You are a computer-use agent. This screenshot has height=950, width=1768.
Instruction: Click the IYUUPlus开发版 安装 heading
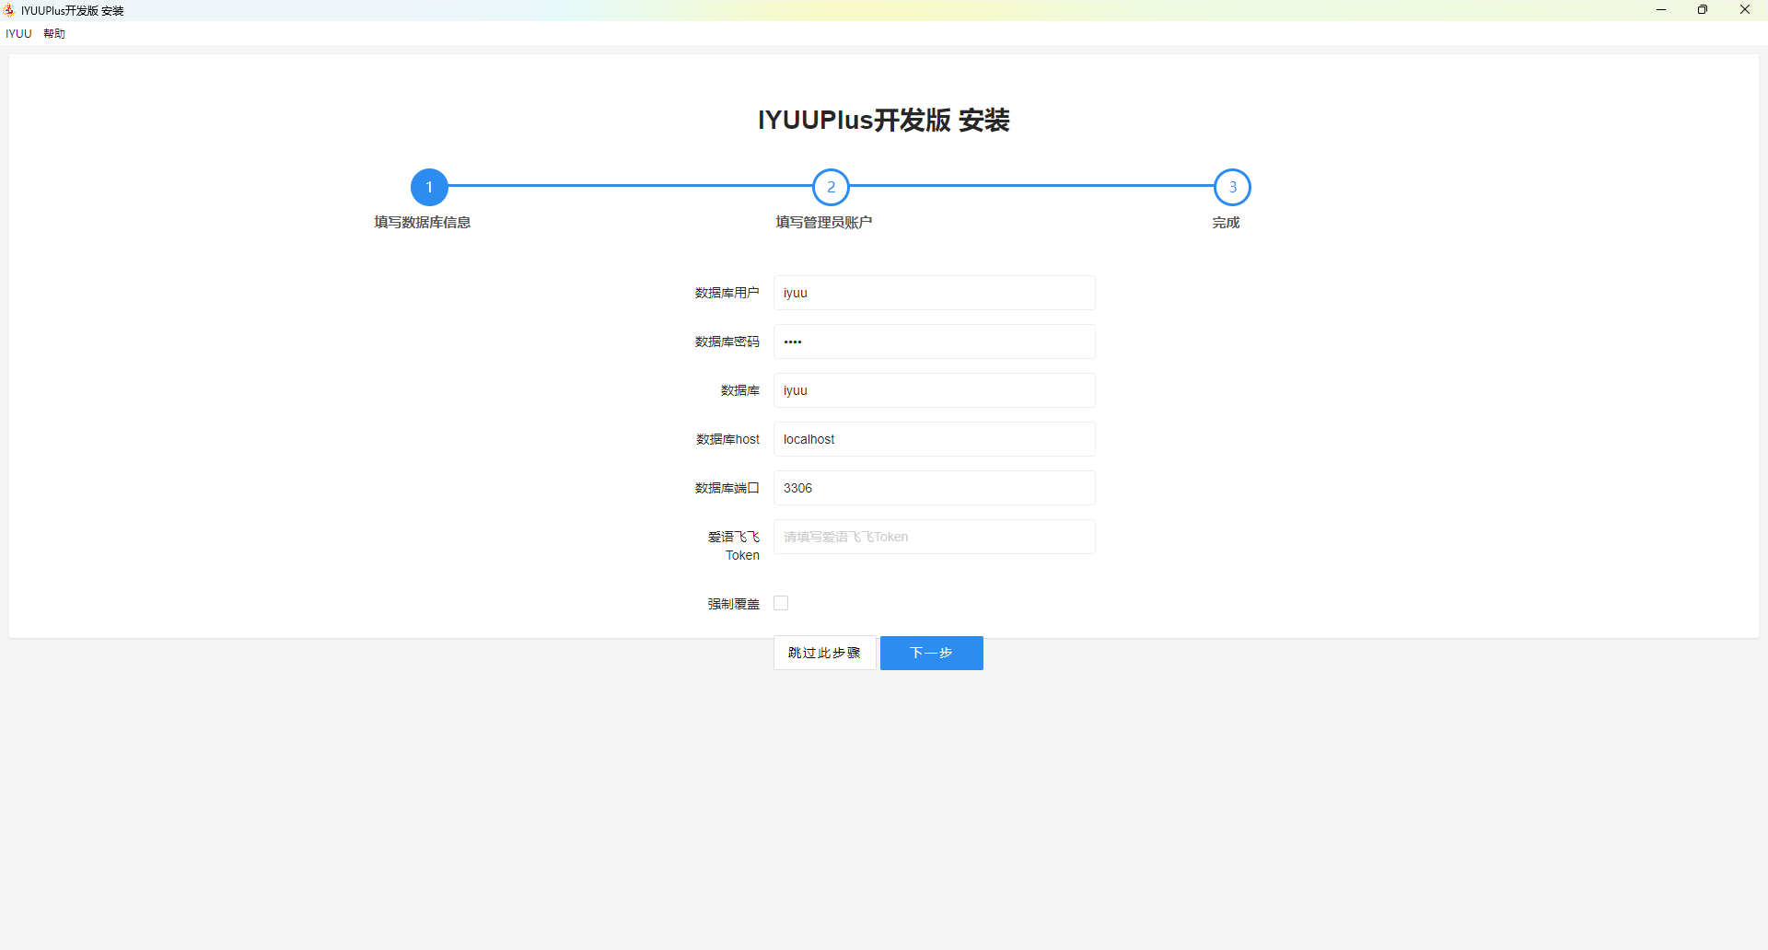click(884, 120)
